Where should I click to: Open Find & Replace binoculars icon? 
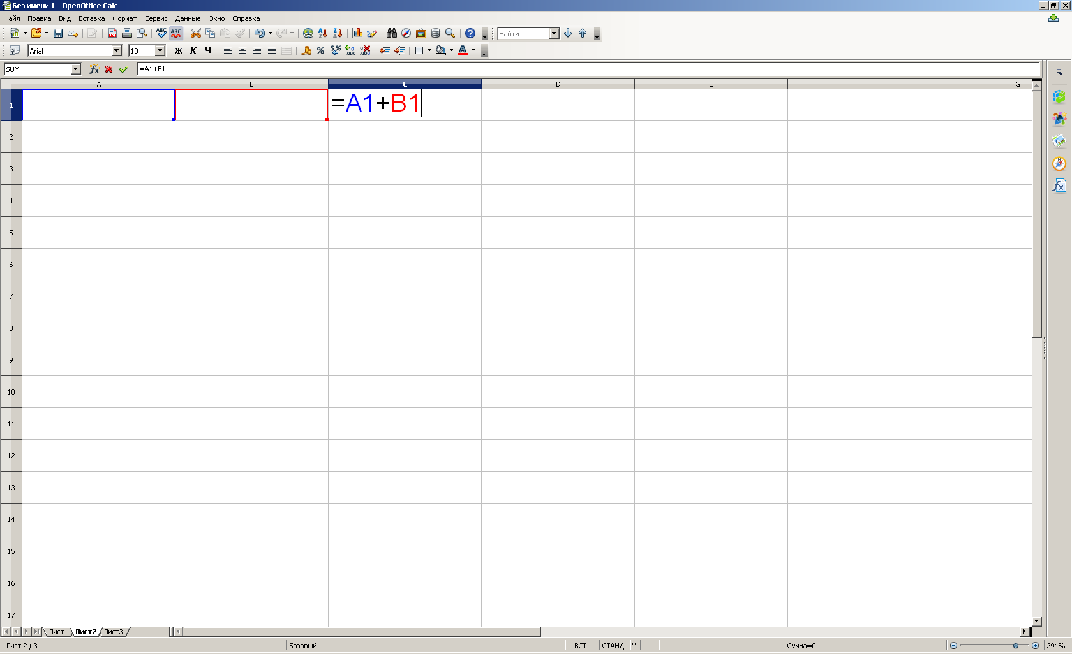tap(392, 33)
